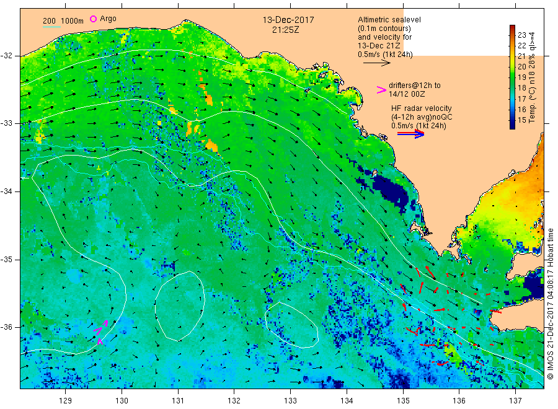Click the magenta drifter track markers on the map

coord(100,332)
